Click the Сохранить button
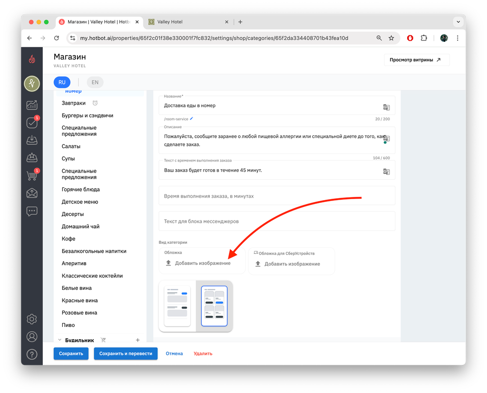487x393 pixels. (x=71, y=354)
